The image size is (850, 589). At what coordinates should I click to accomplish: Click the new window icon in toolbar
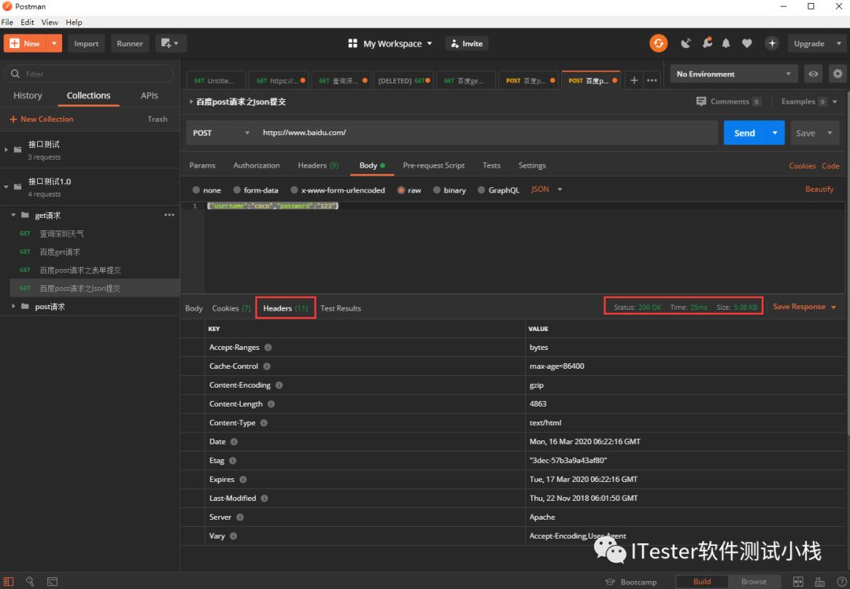click(x=170, y=43)
